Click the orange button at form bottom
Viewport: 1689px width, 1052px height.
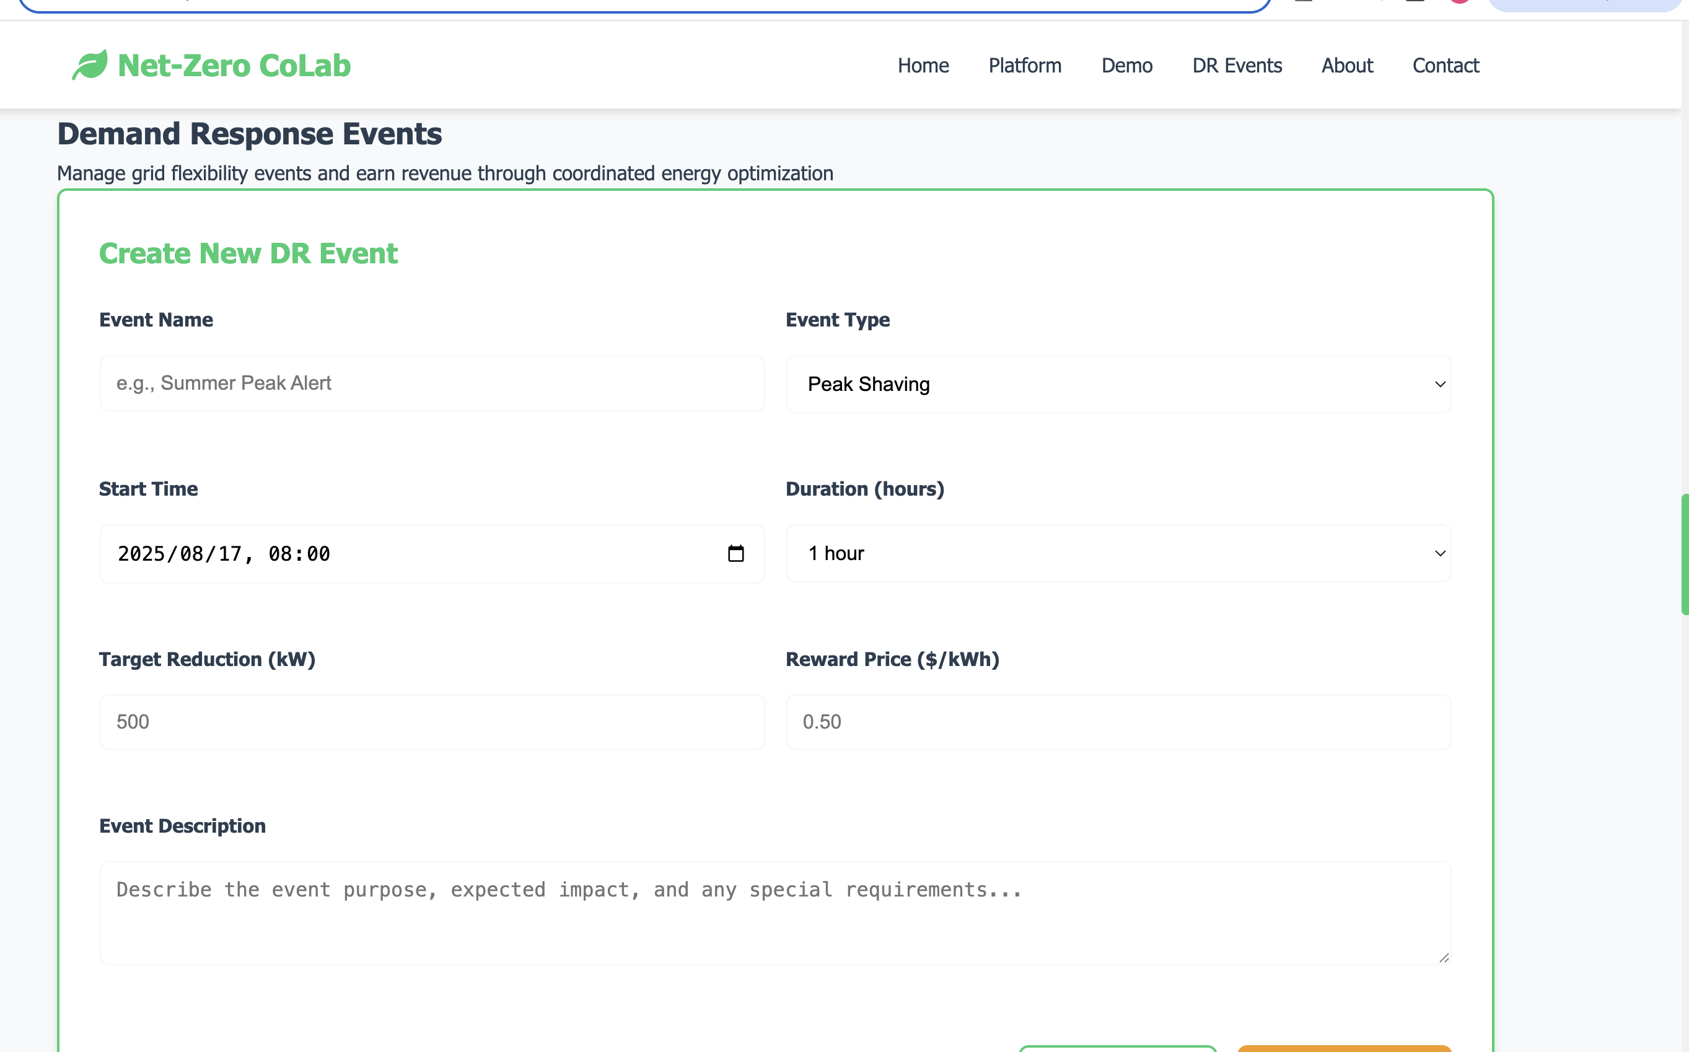(1343, 1048)
